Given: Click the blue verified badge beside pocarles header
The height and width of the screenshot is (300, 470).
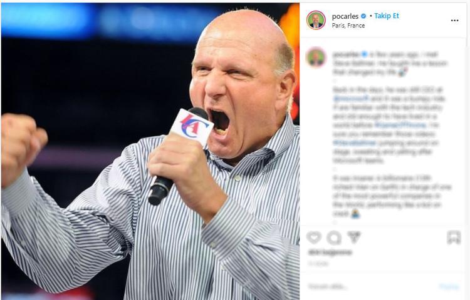Looking at the screenshot, I should pyautogui.click(x=363, y=16).
